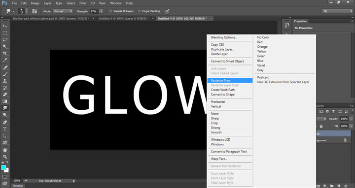This screenshot has width=355, height=188.
Task: Open the Filter menu
Action: click(83, 3)
